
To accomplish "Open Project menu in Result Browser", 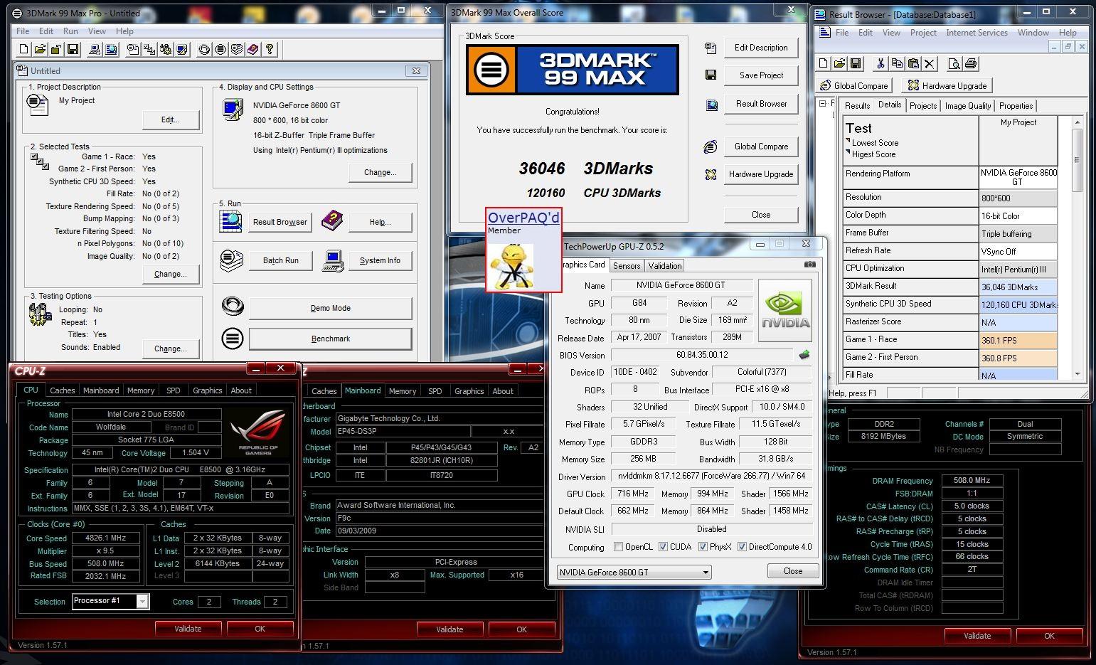I will point(923,33).
